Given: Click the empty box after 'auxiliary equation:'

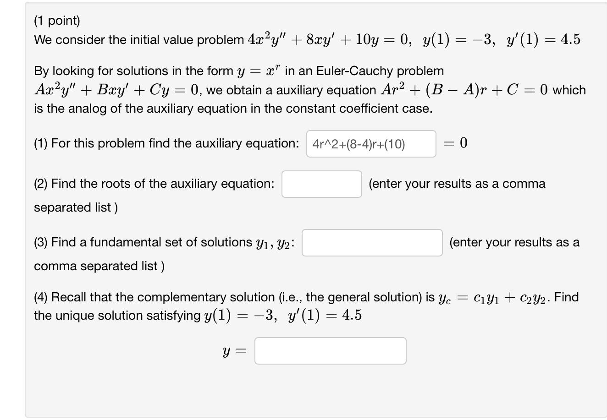Looking at the screenshot, I should coord(372,143).
